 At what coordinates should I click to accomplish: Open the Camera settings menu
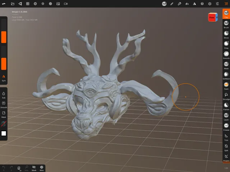(x=66, y=4)
